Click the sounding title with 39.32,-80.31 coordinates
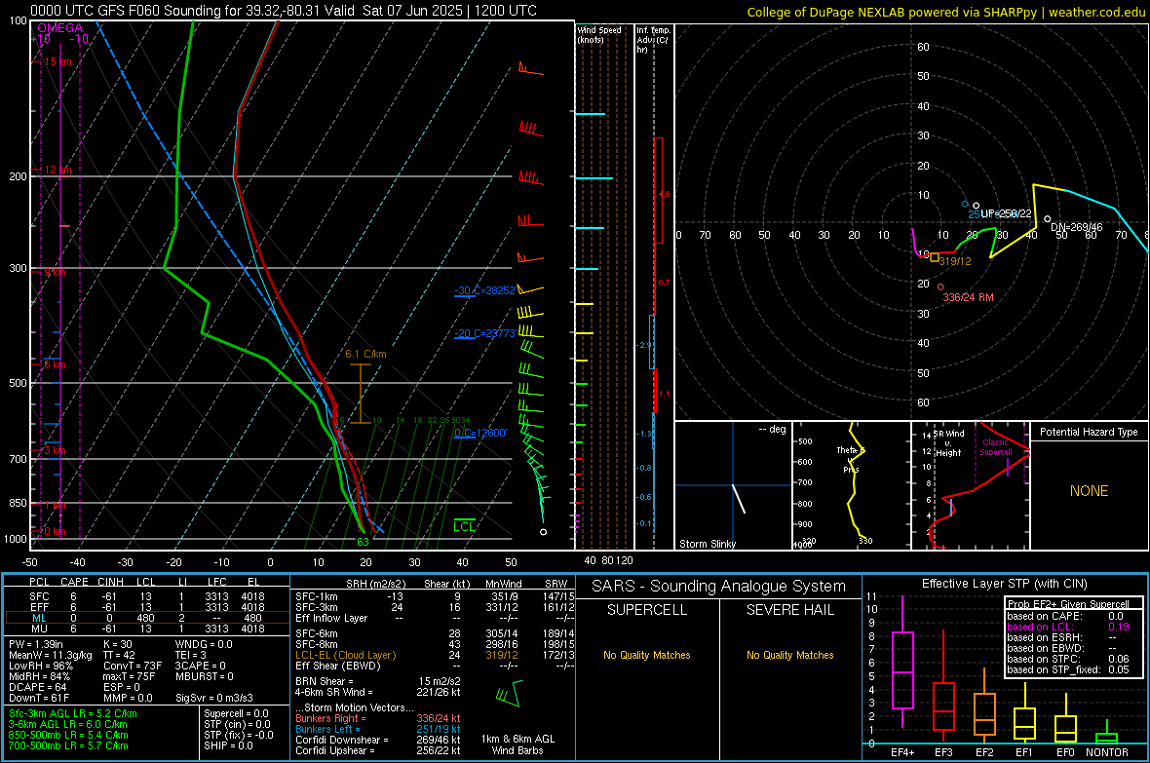The image size is (1150, 763). pos(283,11)
